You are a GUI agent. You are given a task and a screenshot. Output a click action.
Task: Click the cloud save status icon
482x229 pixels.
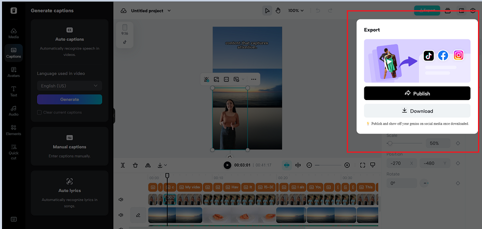coord(124,10)
